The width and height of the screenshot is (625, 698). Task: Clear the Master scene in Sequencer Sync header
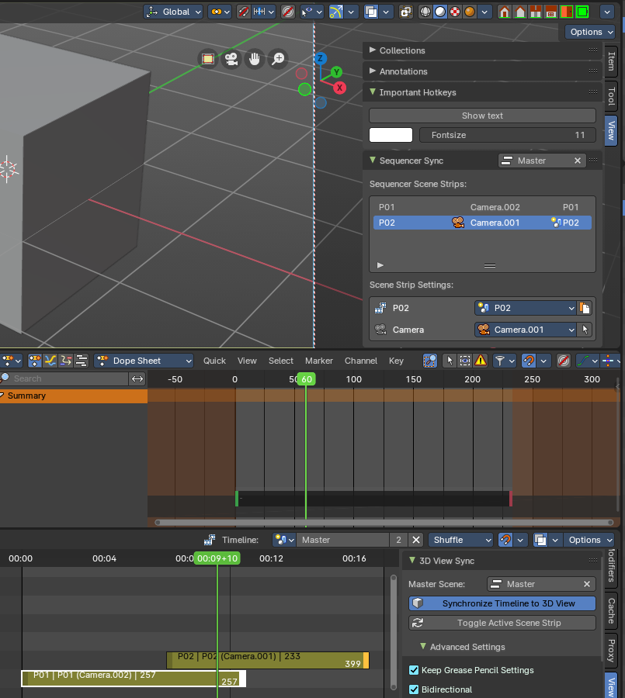pos(578,161)
